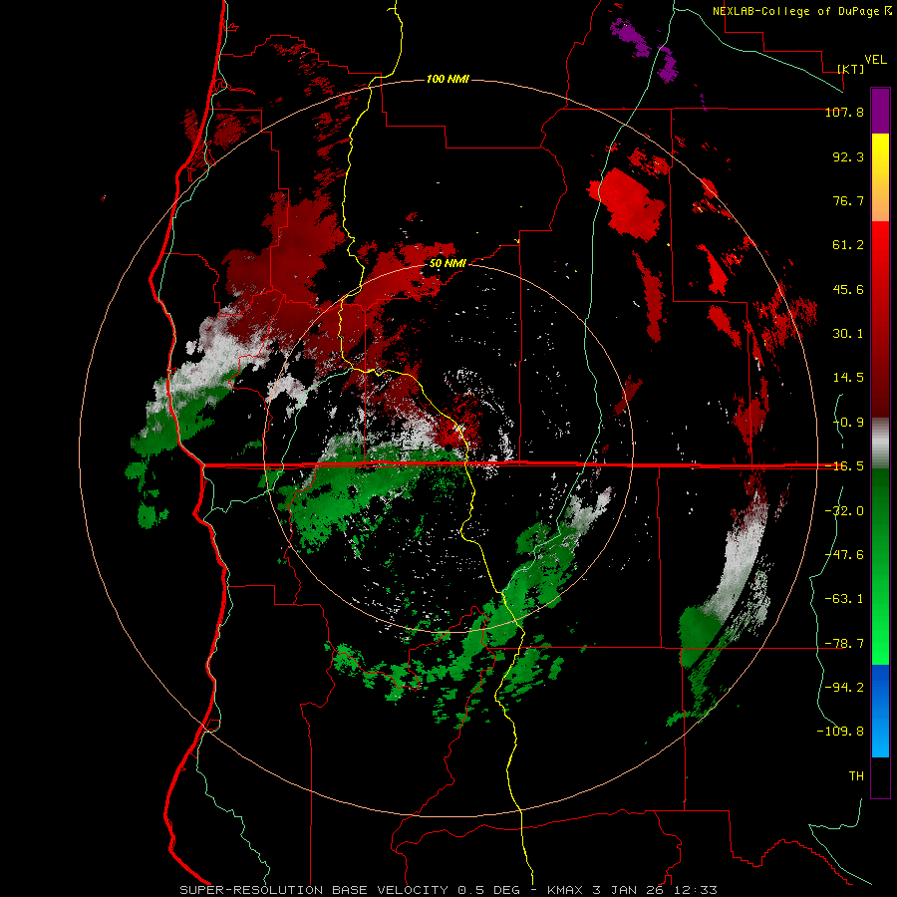The image size is (897, 897).
Task: Click the SUPER-RESOLUTION BASE VELOCITY caption text
Action: coord(314,890)
